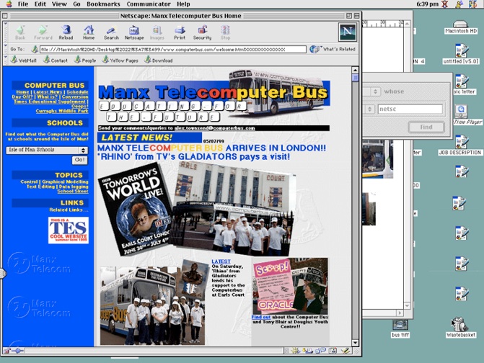
Task: Click the page's vertical scrollbar down arrow
Action: (355, 343)
